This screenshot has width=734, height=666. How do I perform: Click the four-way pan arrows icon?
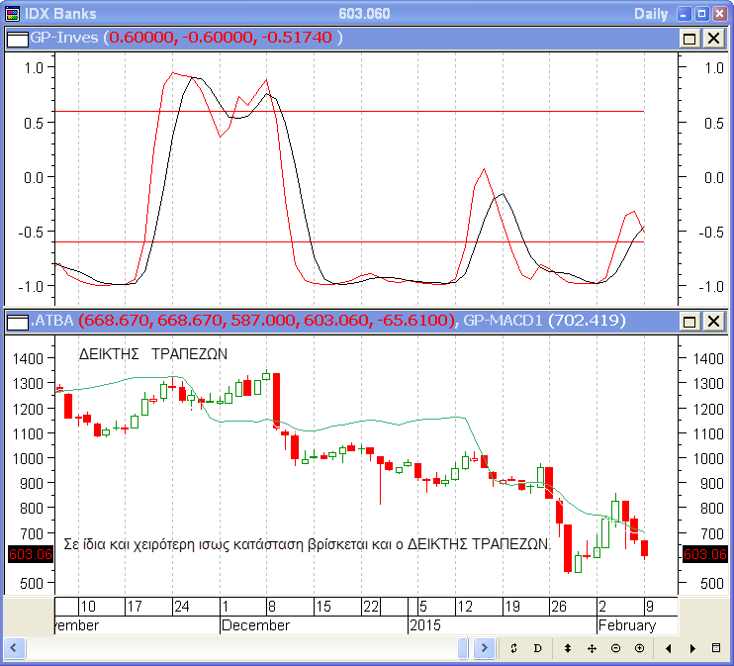pyautogui.click(x=592, y=648)
